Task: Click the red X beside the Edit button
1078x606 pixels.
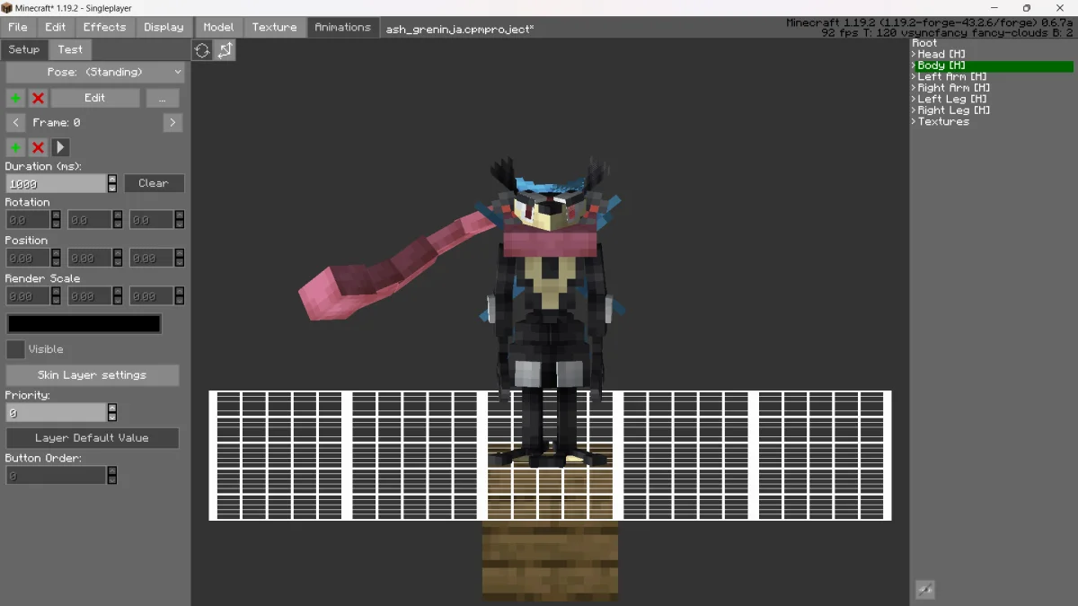Action: click(x=38, y=98)
